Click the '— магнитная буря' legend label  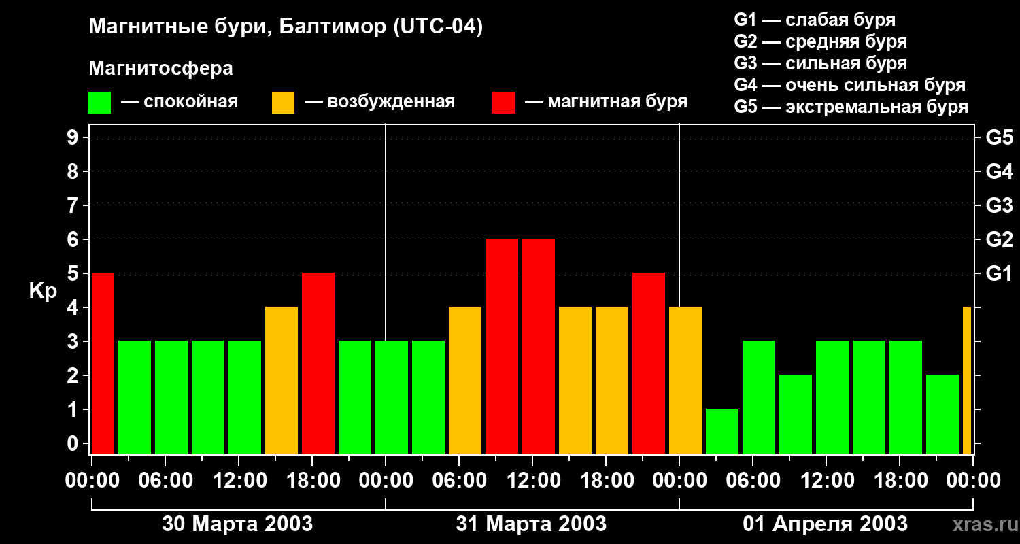(606, 102)
